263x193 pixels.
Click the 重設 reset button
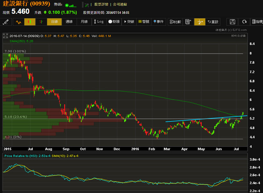coord(213,22)
